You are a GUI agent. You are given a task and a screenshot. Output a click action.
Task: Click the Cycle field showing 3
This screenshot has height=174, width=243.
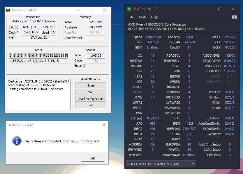[96, 61]
